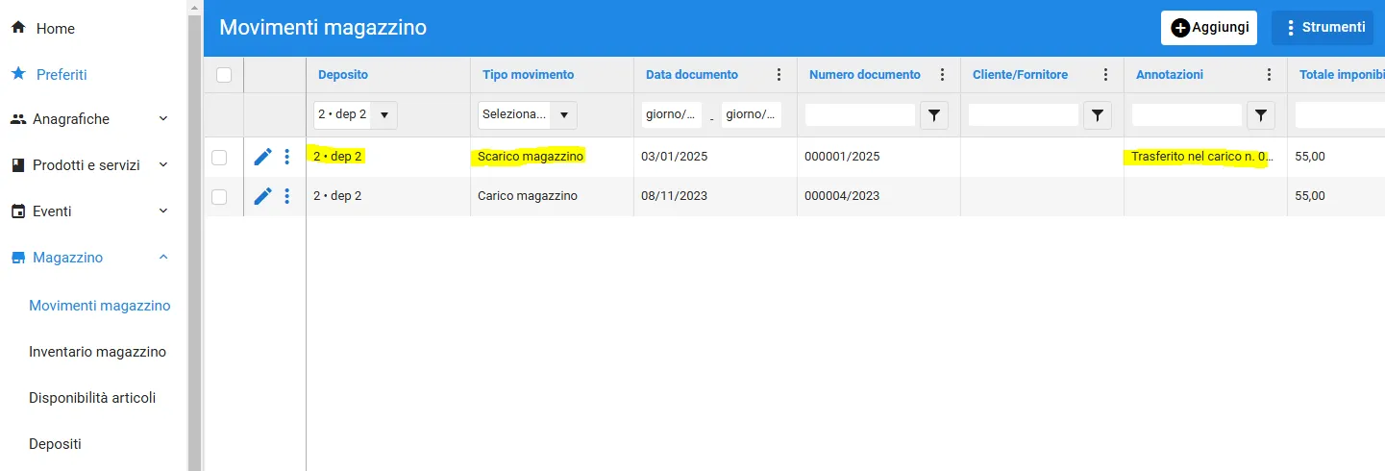This screenshot has width=1385, height=471.
Task: Toggle the select-all rows checkbox
Action: click(224, 75)
